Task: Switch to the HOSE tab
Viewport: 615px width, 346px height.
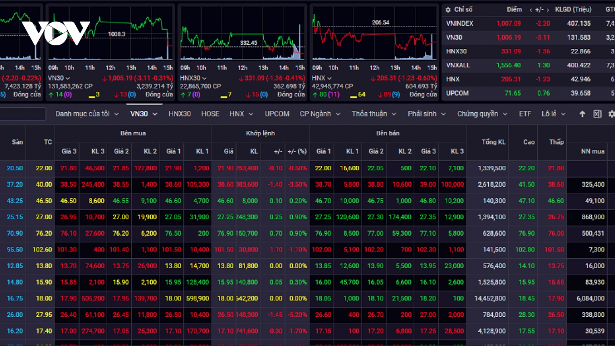Action: pyautogui.click(x=210, y=114)
